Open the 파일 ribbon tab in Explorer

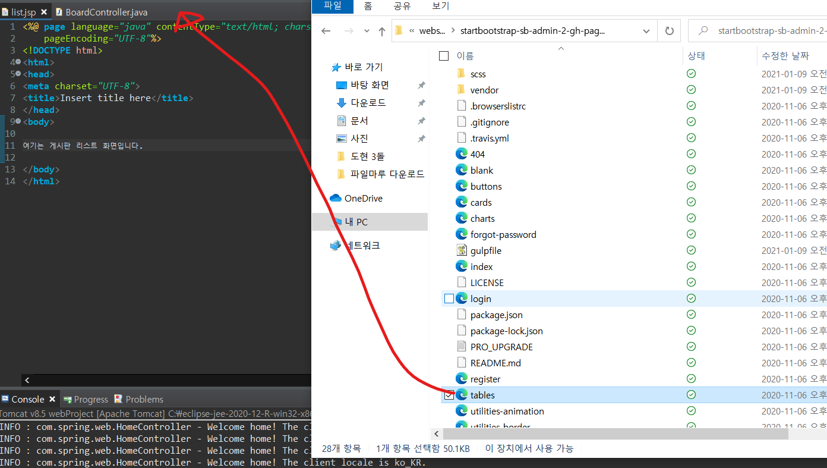coord(333,6)
